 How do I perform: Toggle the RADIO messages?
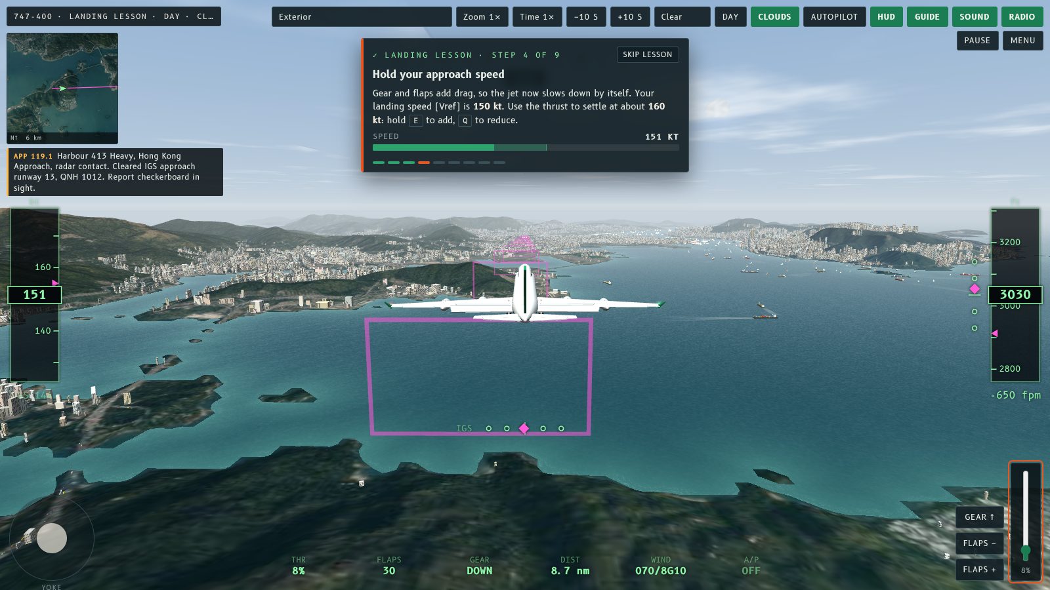click(1022, 16)
